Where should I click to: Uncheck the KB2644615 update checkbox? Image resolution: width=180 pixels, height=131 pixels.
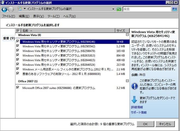18,60
